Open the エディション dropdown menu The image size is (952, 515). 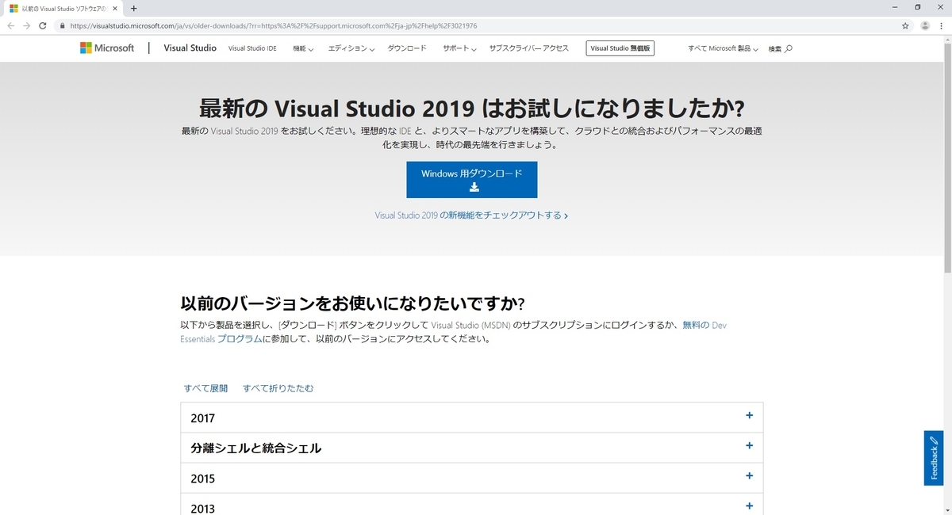pyautogui.click(x=351, y=48)
